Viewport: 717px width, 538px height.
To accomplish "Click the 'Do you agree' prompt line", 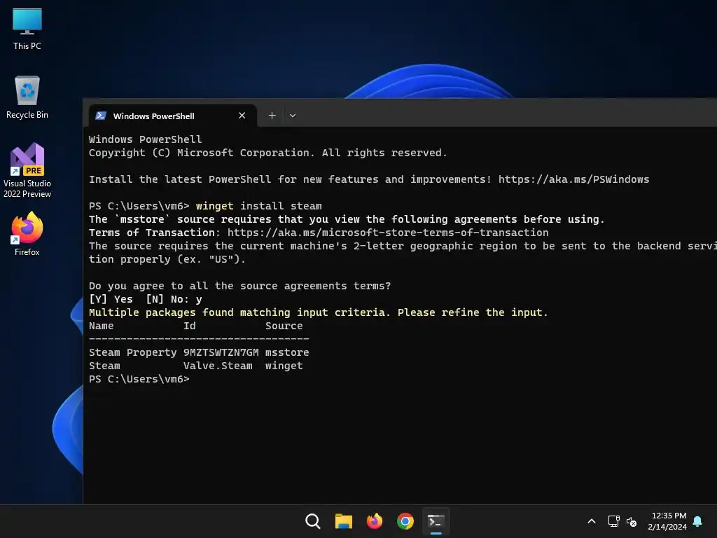I will [x=239, y=286].
